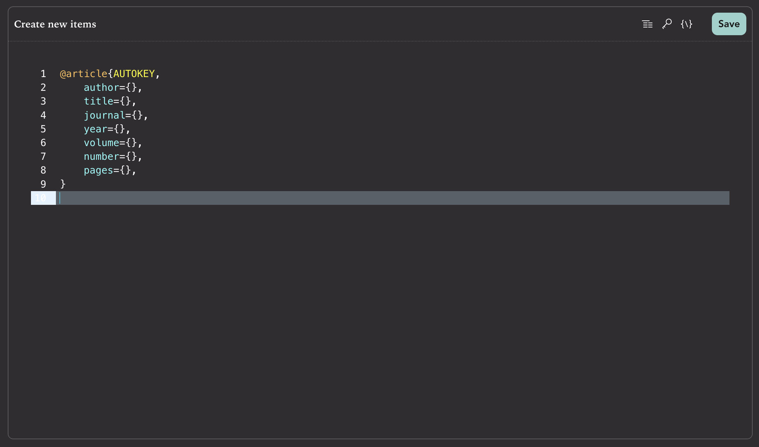The image size is (759, 447).
Task: Click the pages field name
Action: [98, 170]
